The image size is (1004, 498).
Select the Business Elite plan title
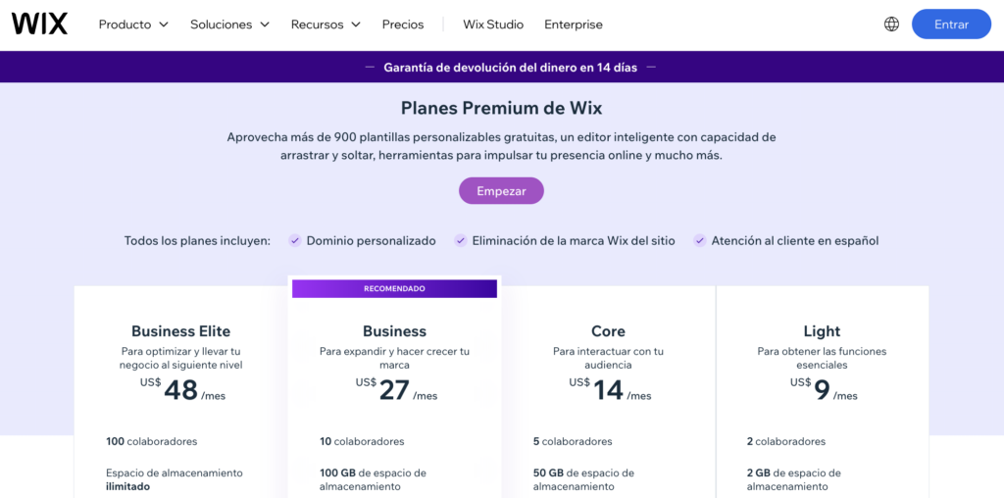[x=181, y=331]
